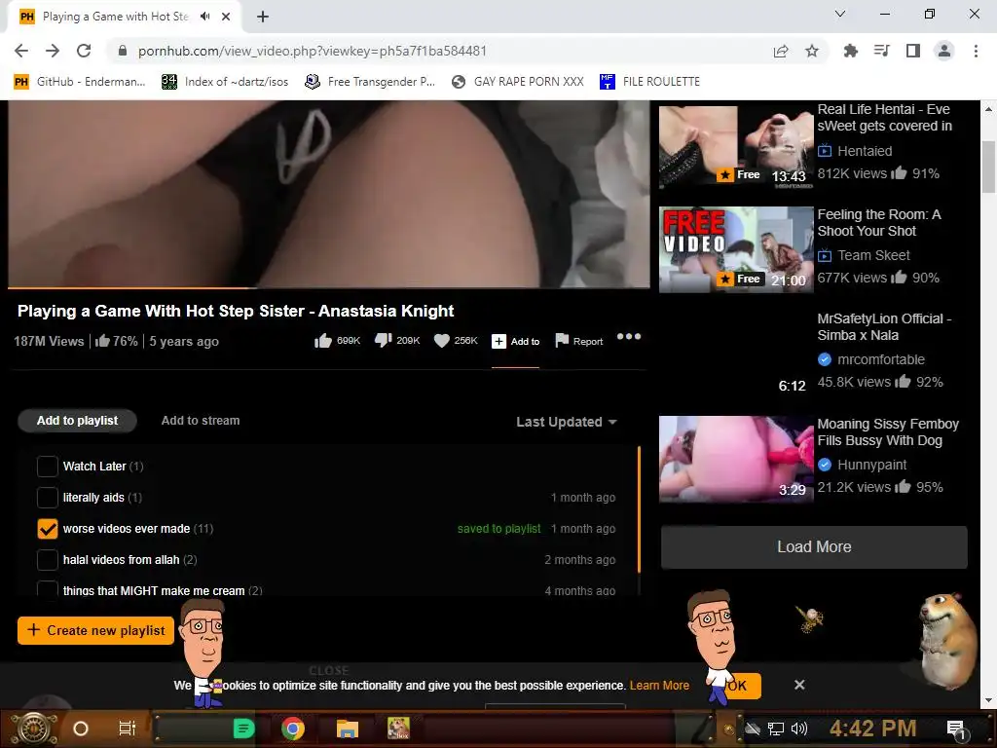Go back to the previous page

click(21, 51)
